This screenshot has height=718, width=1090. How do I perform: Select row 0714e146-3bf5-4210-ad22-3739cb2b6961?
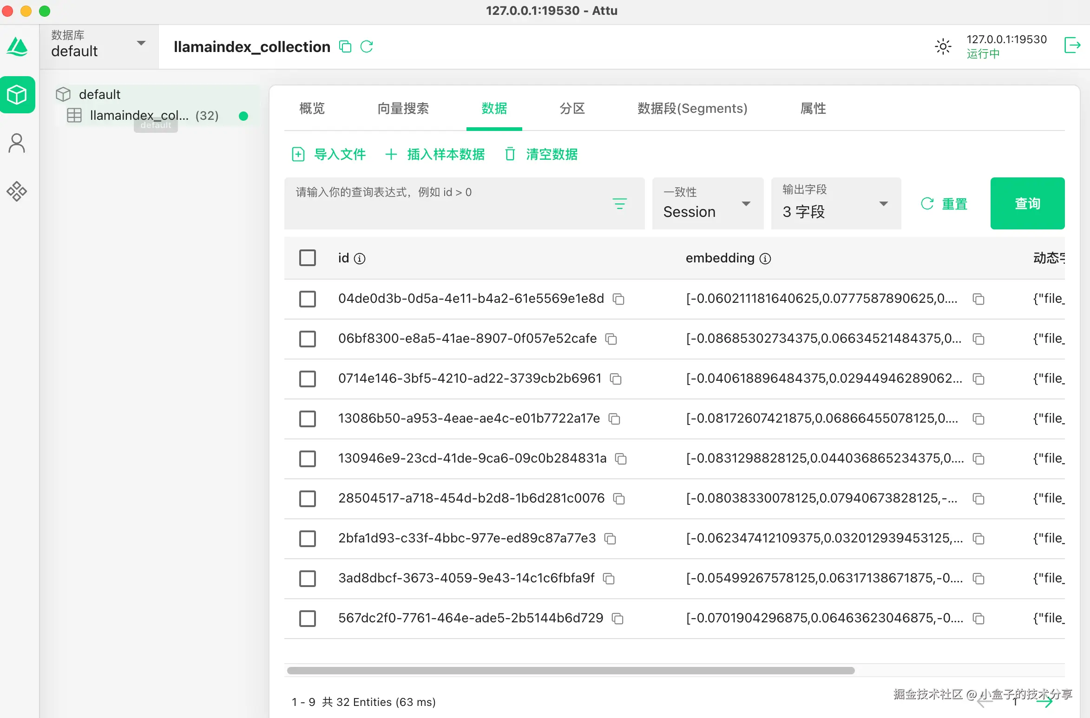tap(308, 379)
